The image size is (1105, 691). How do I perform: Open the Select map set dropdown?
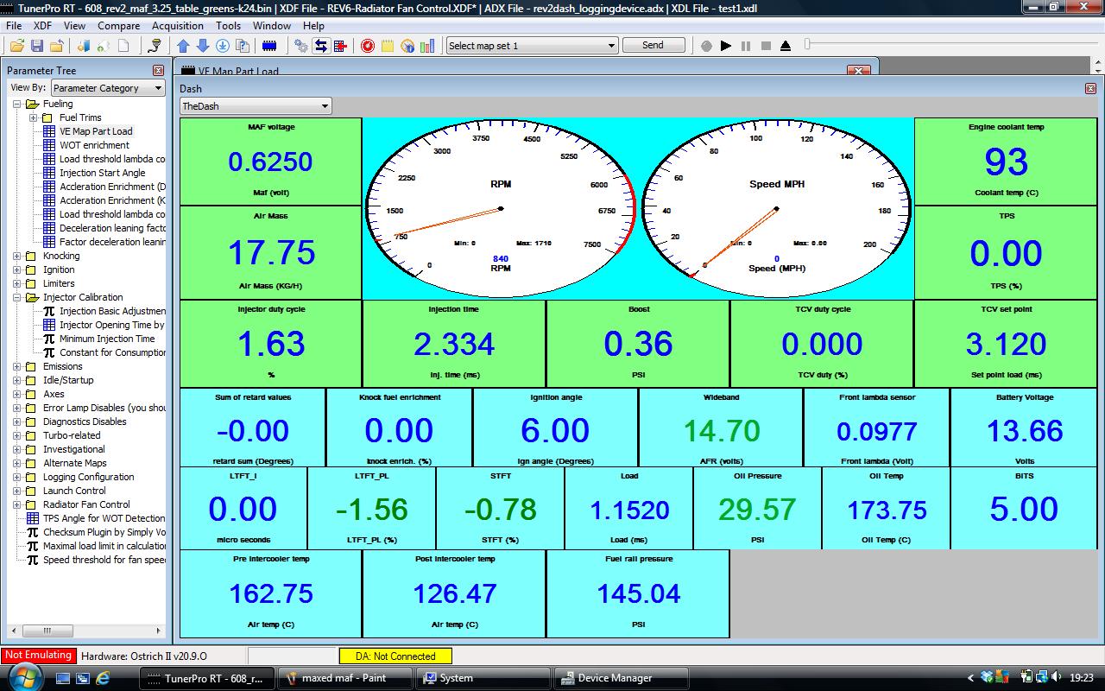tap(533, 46)
